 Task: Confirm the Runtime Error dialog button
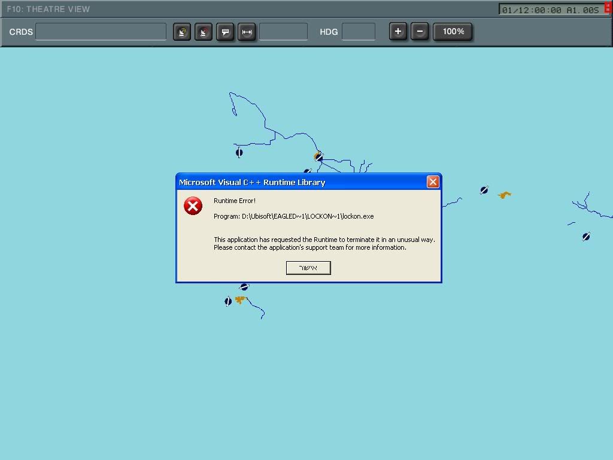coord(308,268)
